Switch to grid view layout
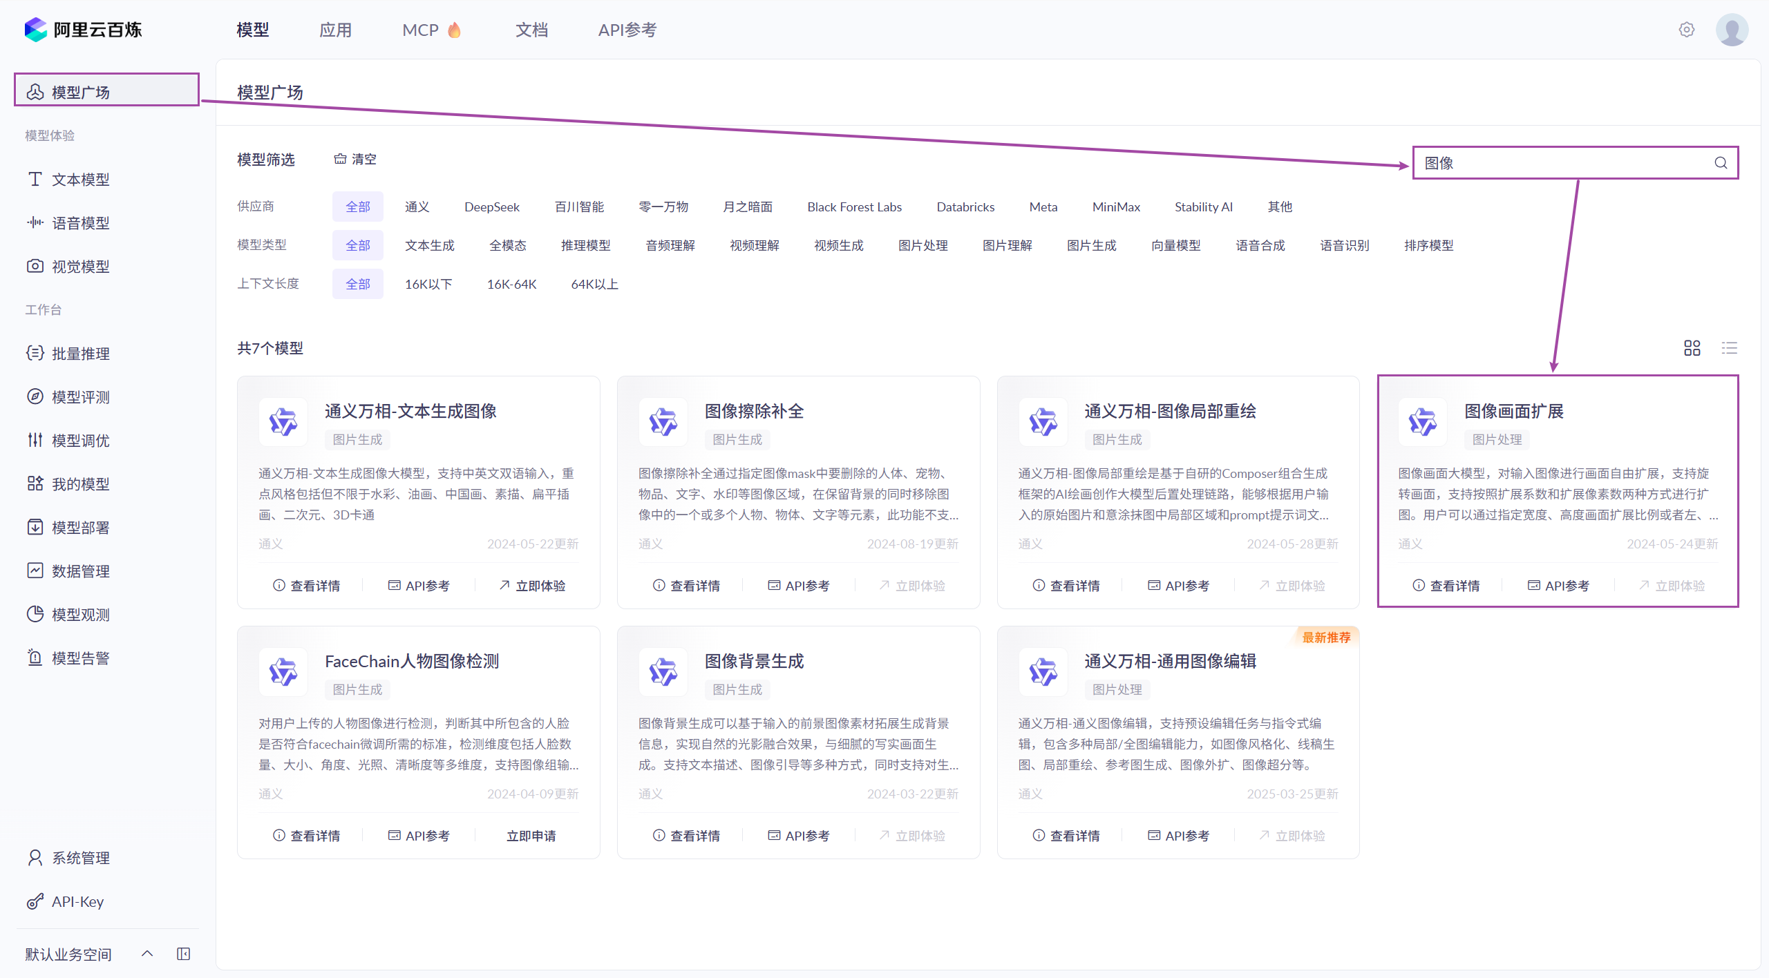The image size is (1769, 978). [1692, 348]
